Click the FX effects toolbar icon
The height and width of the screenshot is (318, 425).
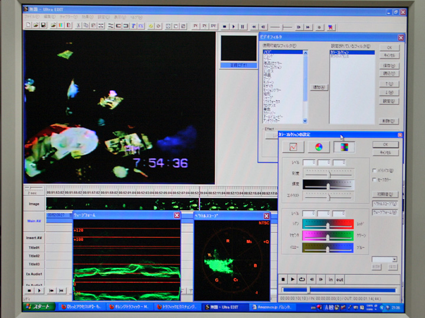(141, 26)
